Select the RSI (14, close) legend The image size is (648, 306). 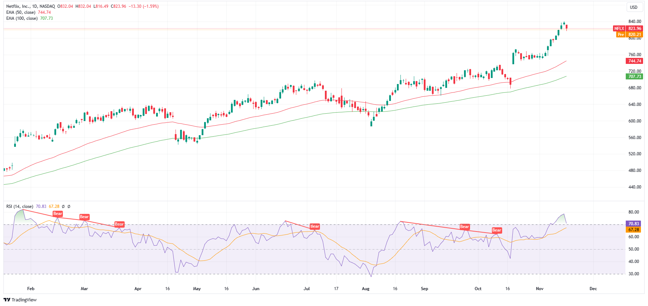point(20,206)
